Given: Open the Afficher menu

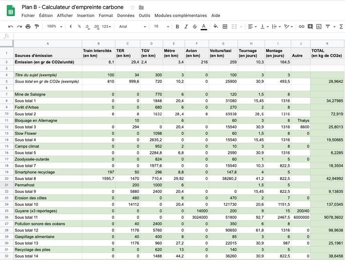Looking at the screenshot, I should (65, 16).
